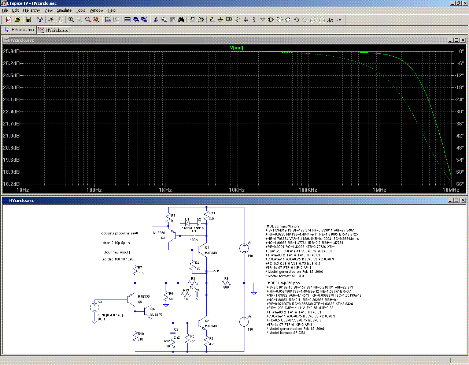
Task: Open the Control Panel hammer icon
Action: 40,20
